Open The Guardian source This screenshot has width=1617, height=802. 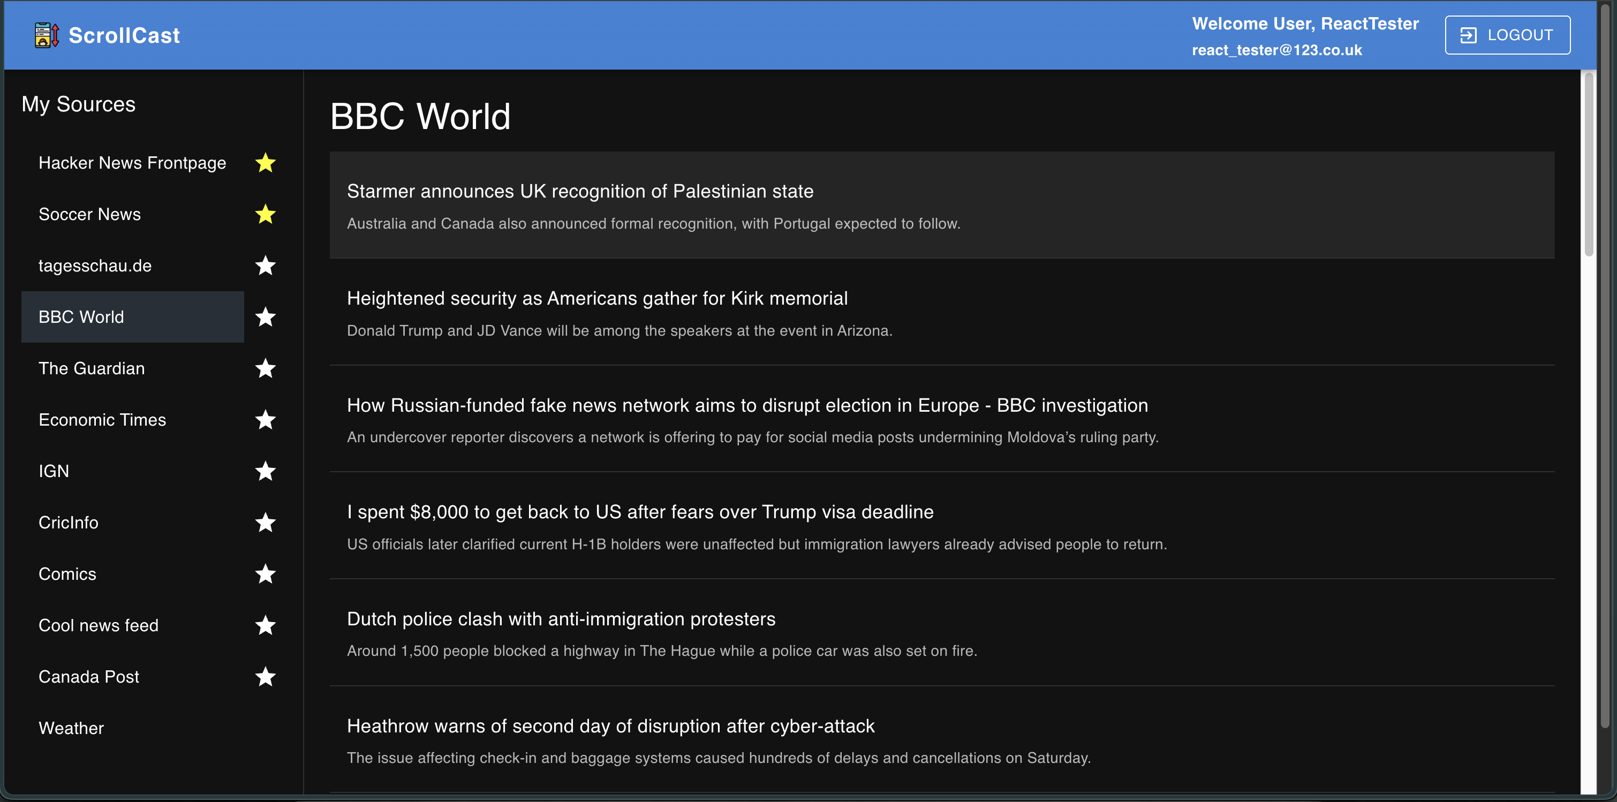click(x=92, y=369)
